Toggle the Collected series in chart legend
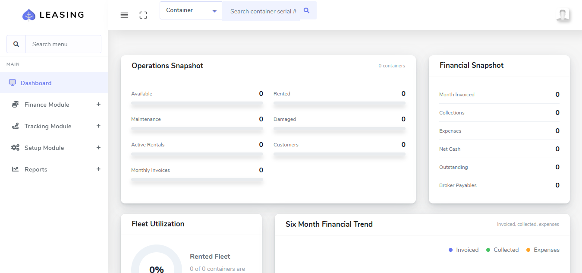This screenshot has width=582, height=273. [x=503, y=250]
